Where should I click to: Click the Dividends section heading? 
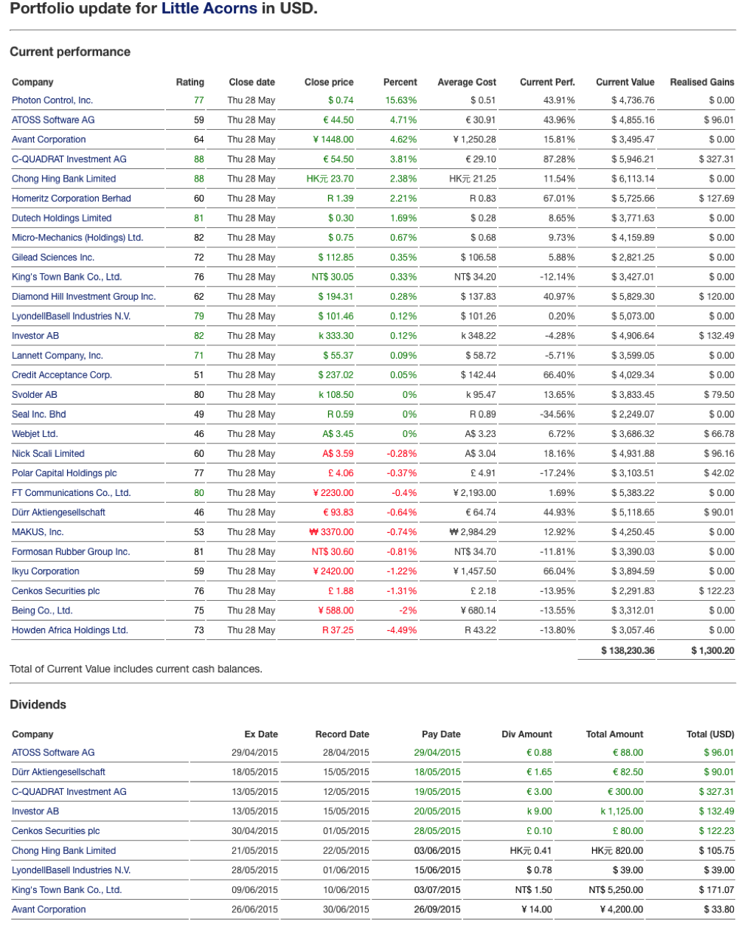tap(38, 705)
